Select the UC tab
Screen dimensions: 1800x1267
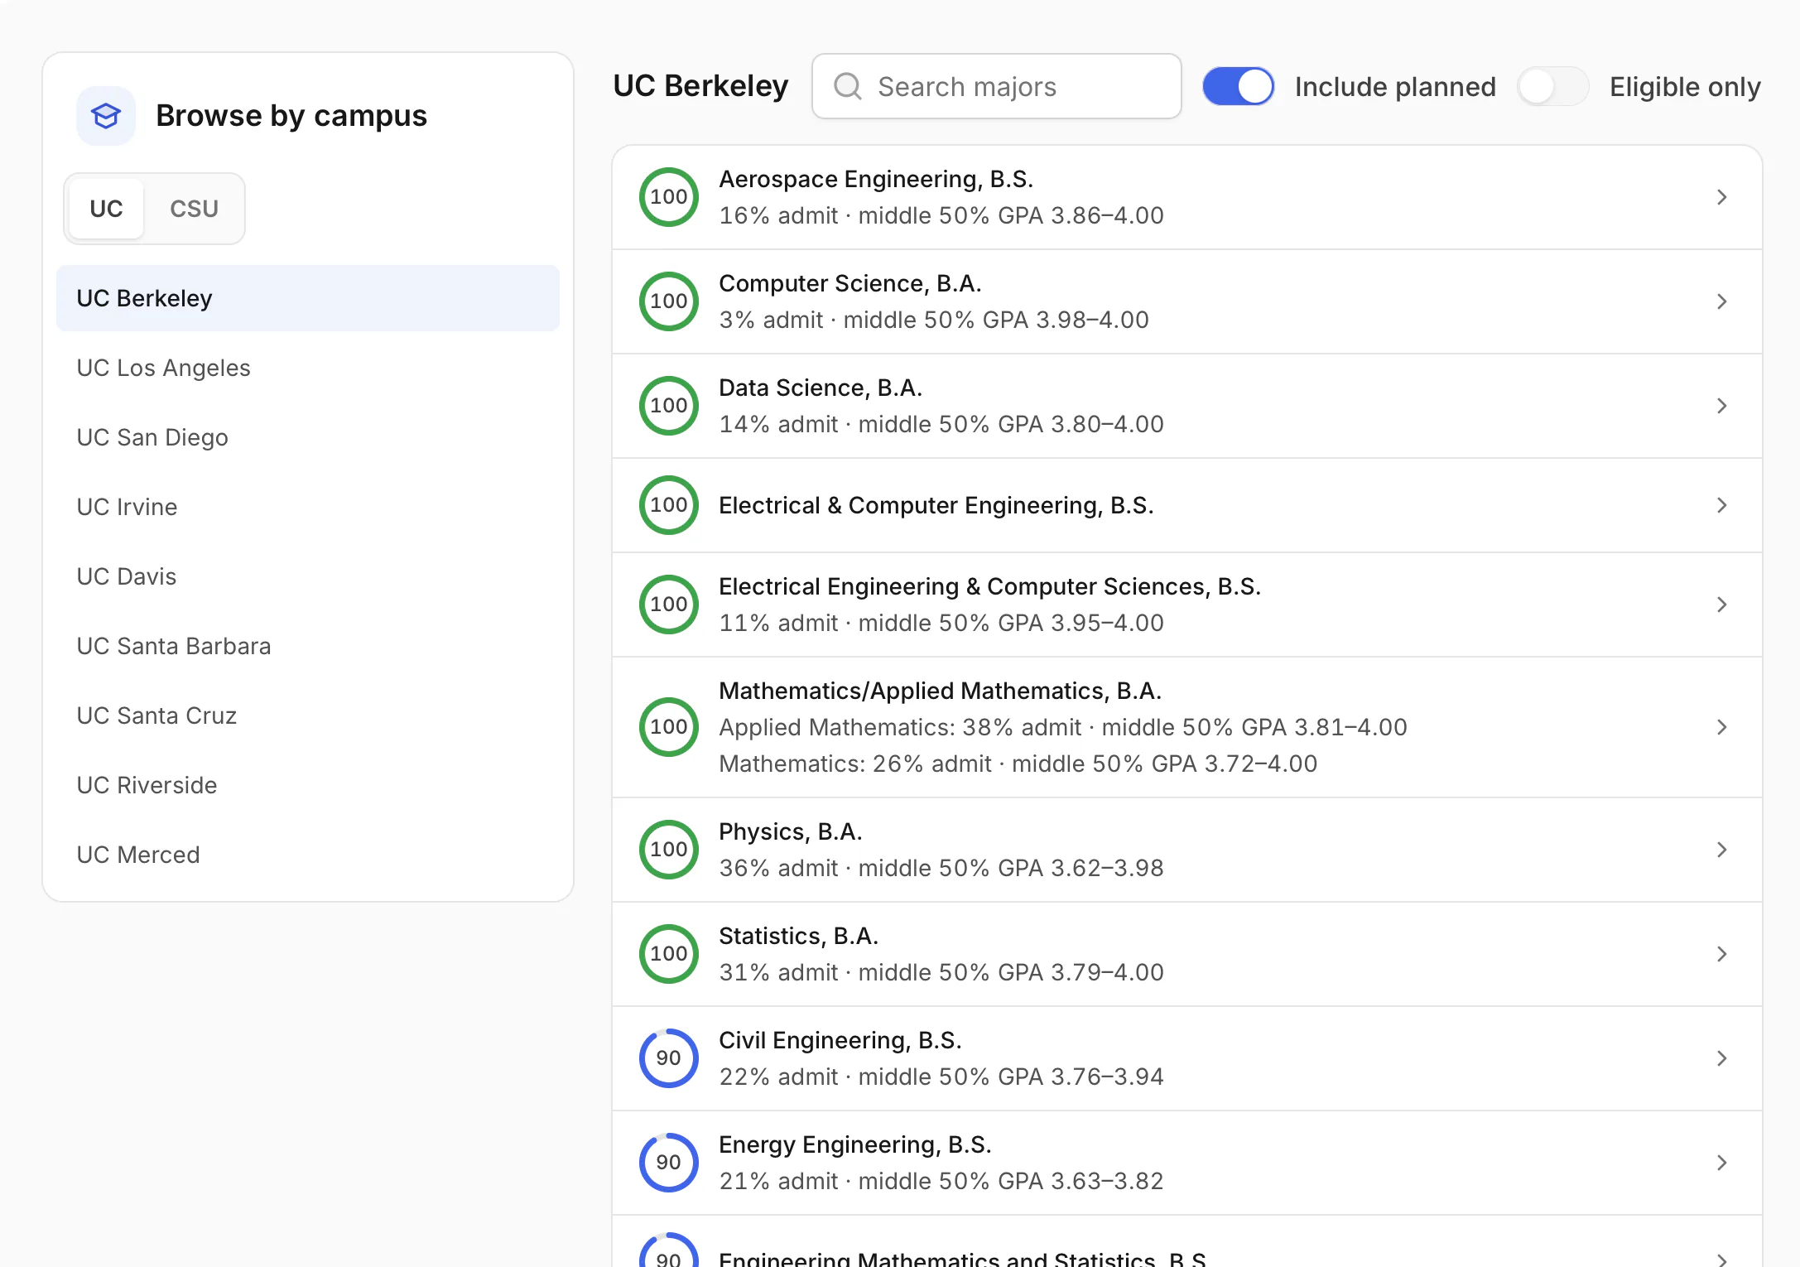[106, 209]
